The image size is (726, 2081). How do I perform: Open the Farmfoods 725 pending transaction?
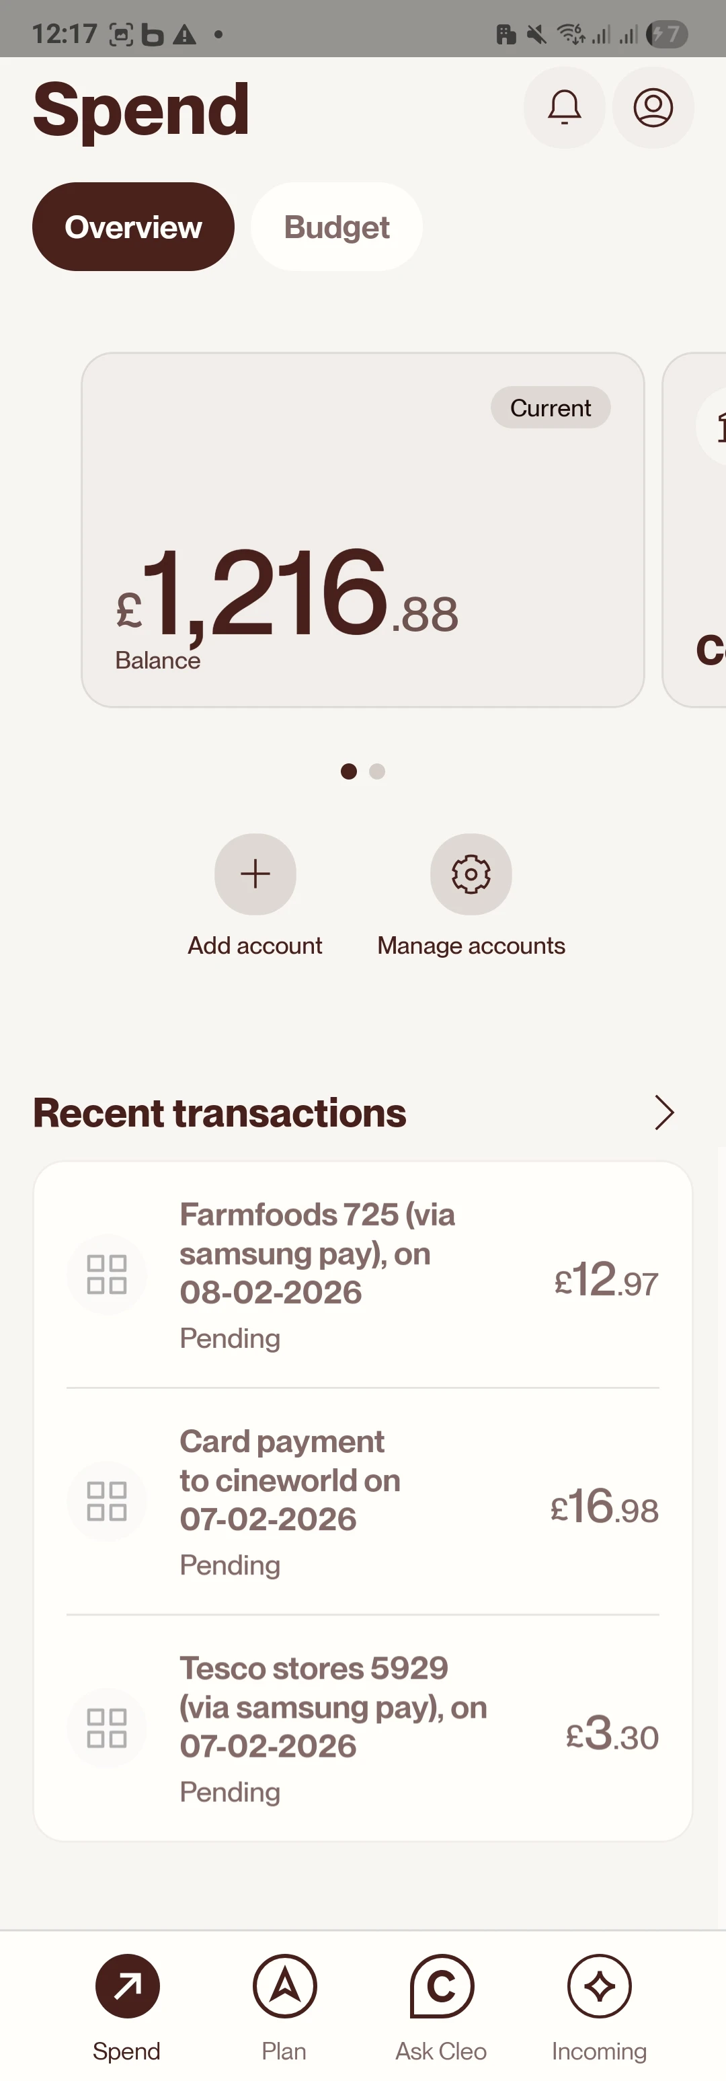click(362, 1275)
